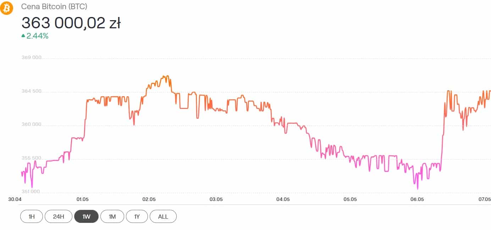Click the 363 000,02 zł price value

(71, 23)
